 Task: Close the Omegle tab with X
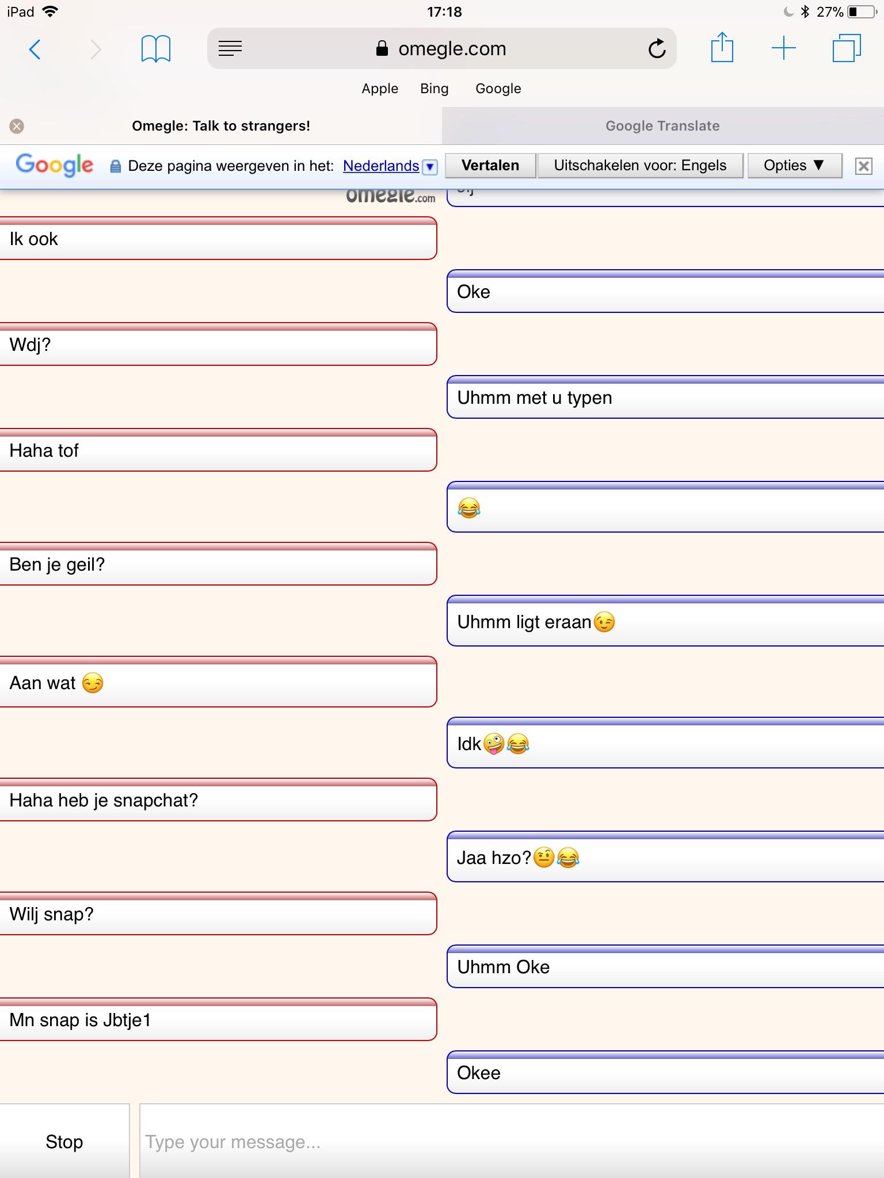pos(17,126)
